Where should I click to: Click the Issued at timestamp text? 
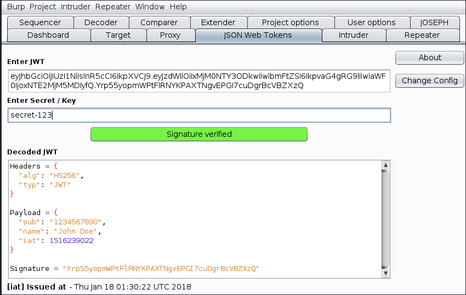point(133,287)
